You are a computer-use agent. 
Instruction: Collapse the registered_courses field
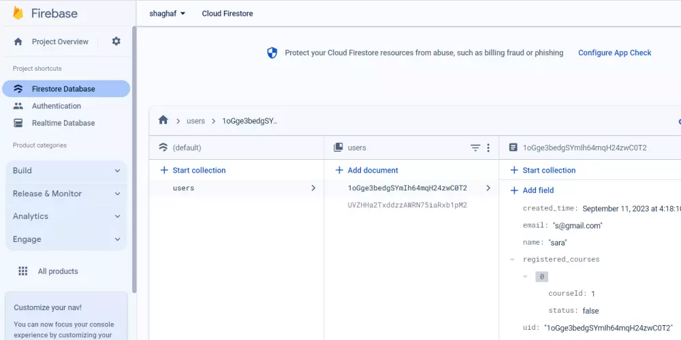coord(513,259)
